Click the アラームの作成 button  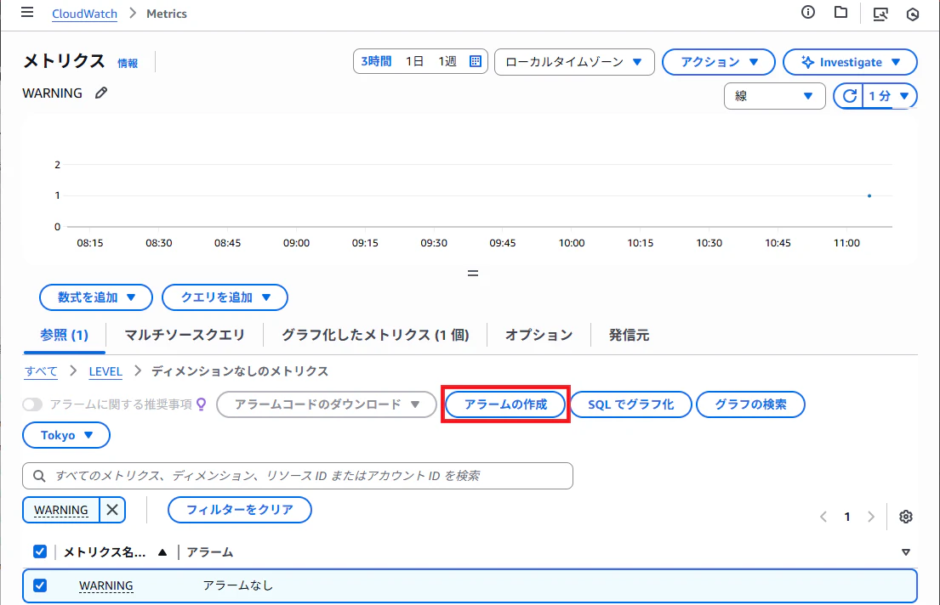pos(505,404)
